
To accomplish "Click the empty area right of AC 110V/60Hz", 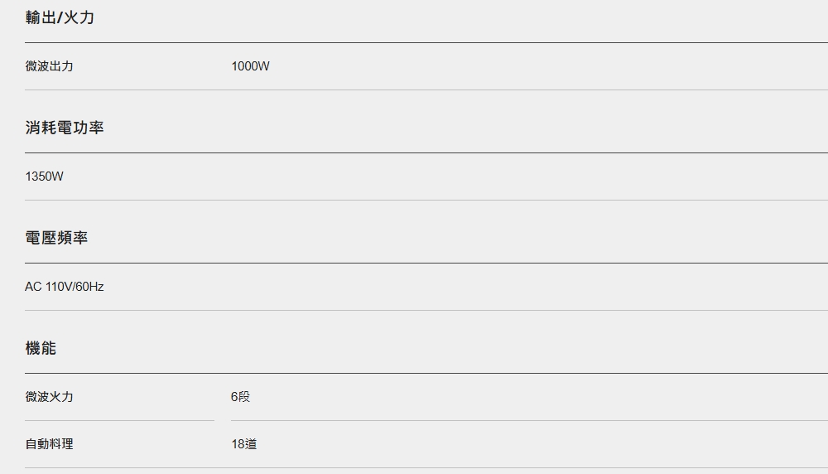I will click(x=465, y=287).
